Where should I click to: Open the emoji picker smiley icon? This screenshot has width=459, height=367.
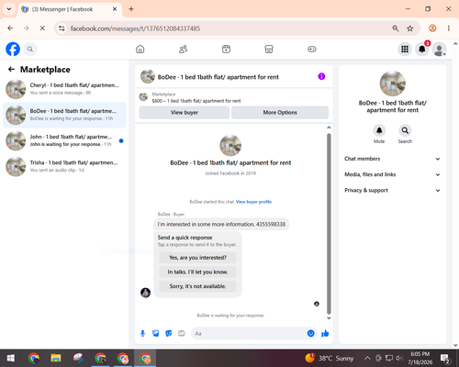310,333
